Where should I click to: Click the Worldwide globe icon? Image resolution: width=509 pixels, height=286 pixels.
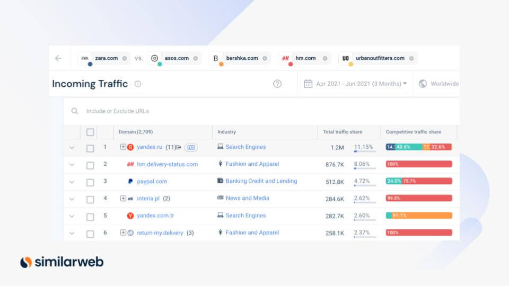423,84
